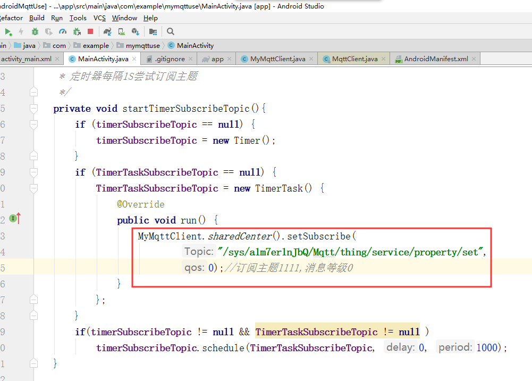
Task: Click the Run with Coverage icon
Action: click(x=49, y=31)
